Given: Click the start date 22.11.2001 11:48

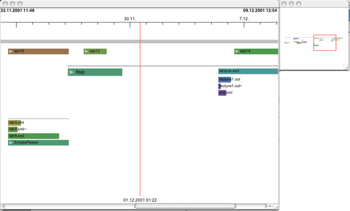Looking at the screenshot, I should [x=17, y=10].
